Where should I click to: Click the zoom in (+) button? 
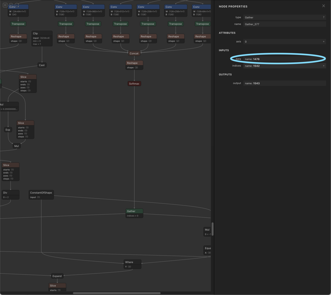11,5
